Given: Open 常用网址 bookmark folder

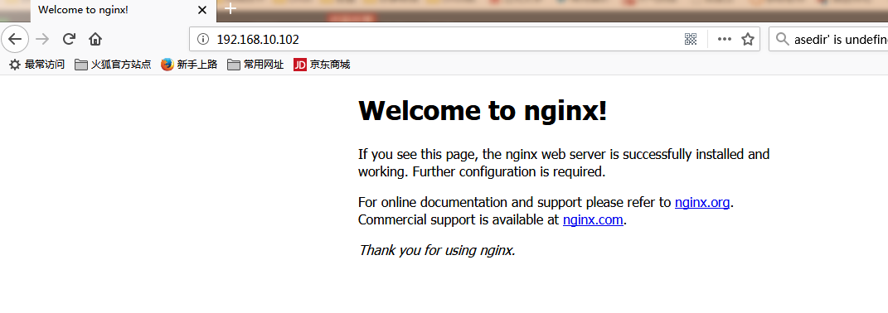Looking at the screenshot, I should pos(255,65).
